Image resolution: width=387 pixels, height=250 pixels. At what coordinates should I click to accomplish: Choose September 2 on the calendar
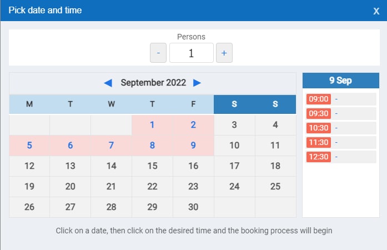(193, 124)
